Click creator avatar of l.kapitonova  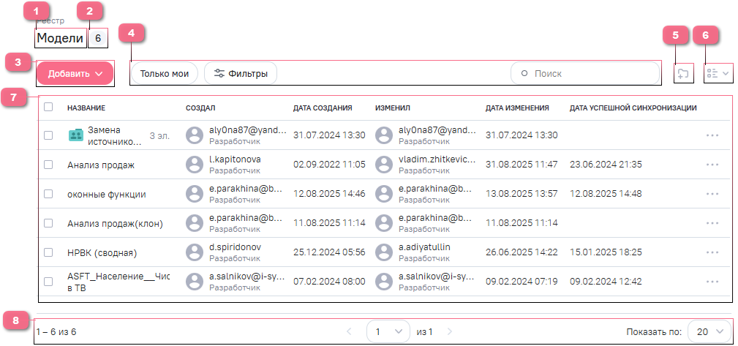195,165
